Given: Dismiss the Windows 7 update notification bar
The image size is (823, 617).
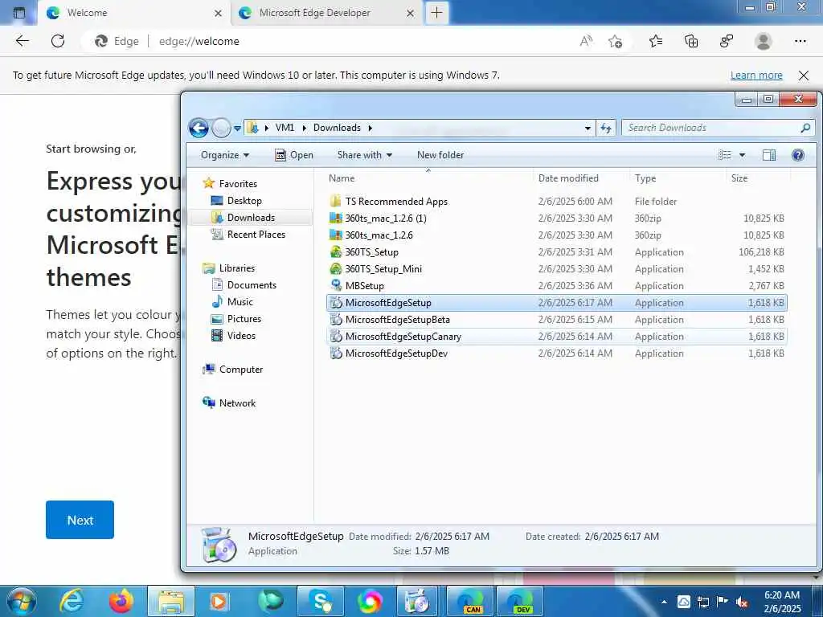Looking at the screenshot, I should tap(804, 75).
